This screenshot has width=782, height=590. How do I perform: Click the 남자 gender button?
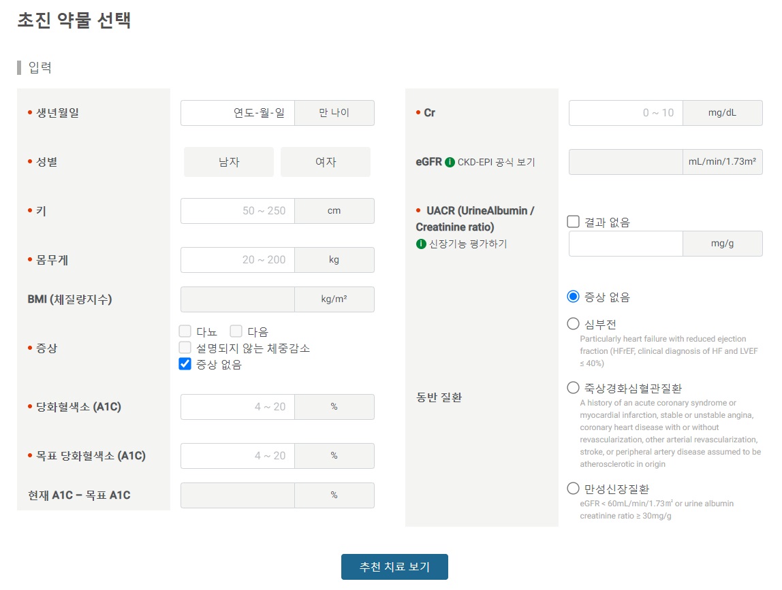(228, 162)
